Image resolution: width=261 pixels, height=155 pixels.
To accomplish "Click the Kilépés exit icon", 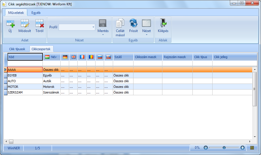I will [x=163, y=23].
